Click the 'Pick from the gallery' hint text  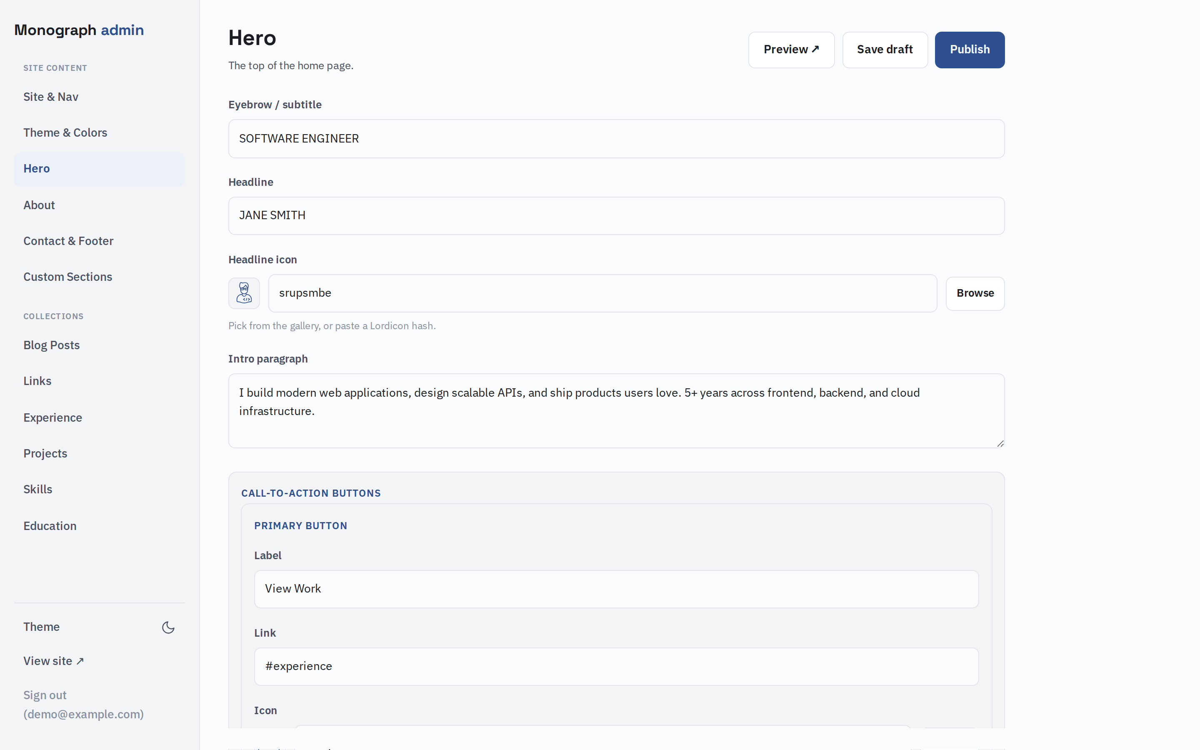[x=332, y=326]
